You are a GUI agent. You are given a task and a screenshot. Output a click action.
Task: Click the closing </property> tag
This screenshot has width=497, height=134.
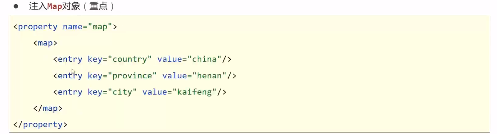pos(40,124)
